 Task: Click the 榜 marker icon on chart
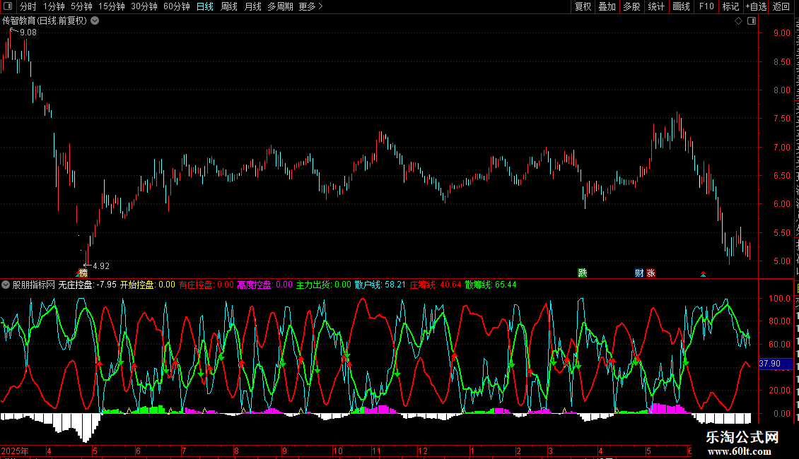click(83, 273)
